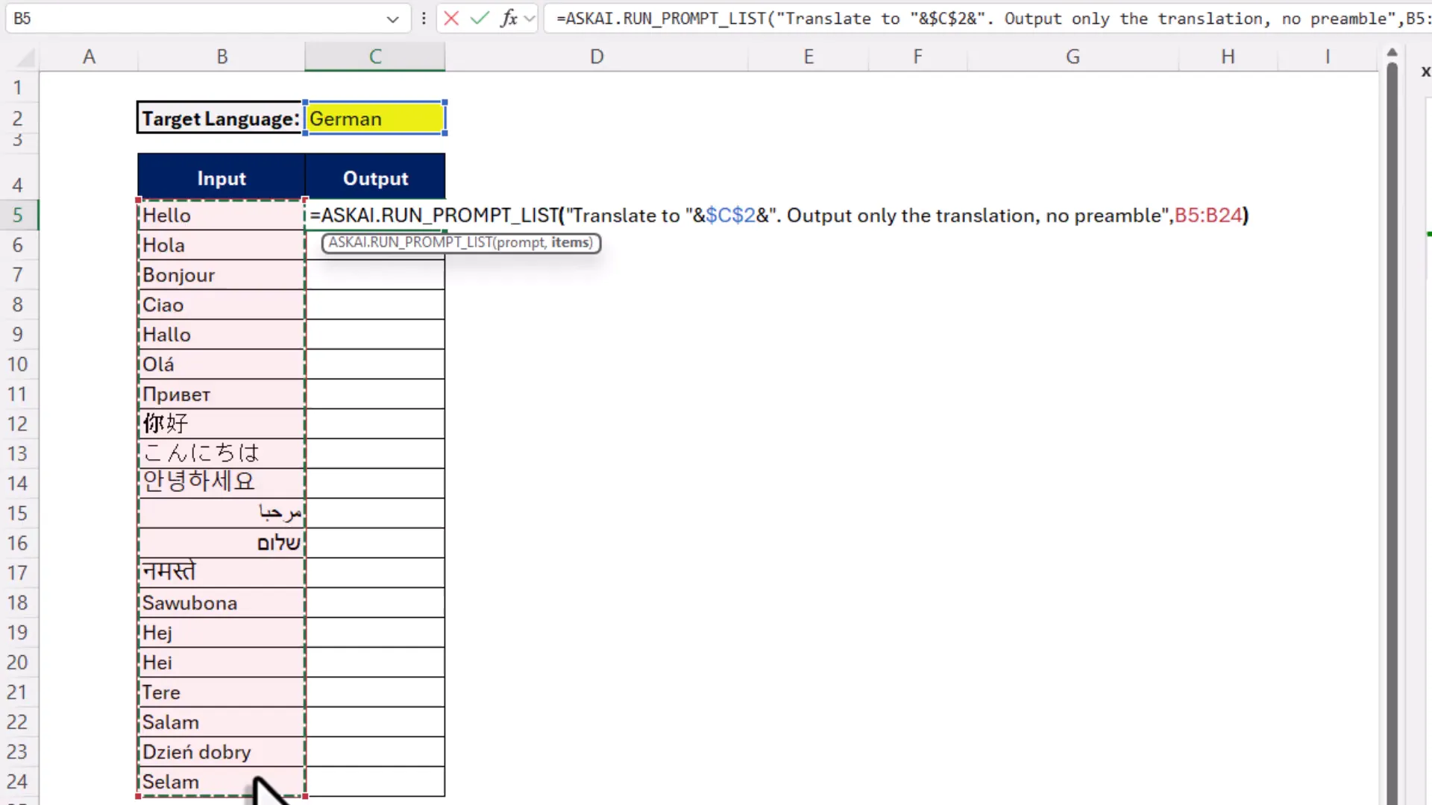
Task: Select the yellow German cell
Action: 374,118
